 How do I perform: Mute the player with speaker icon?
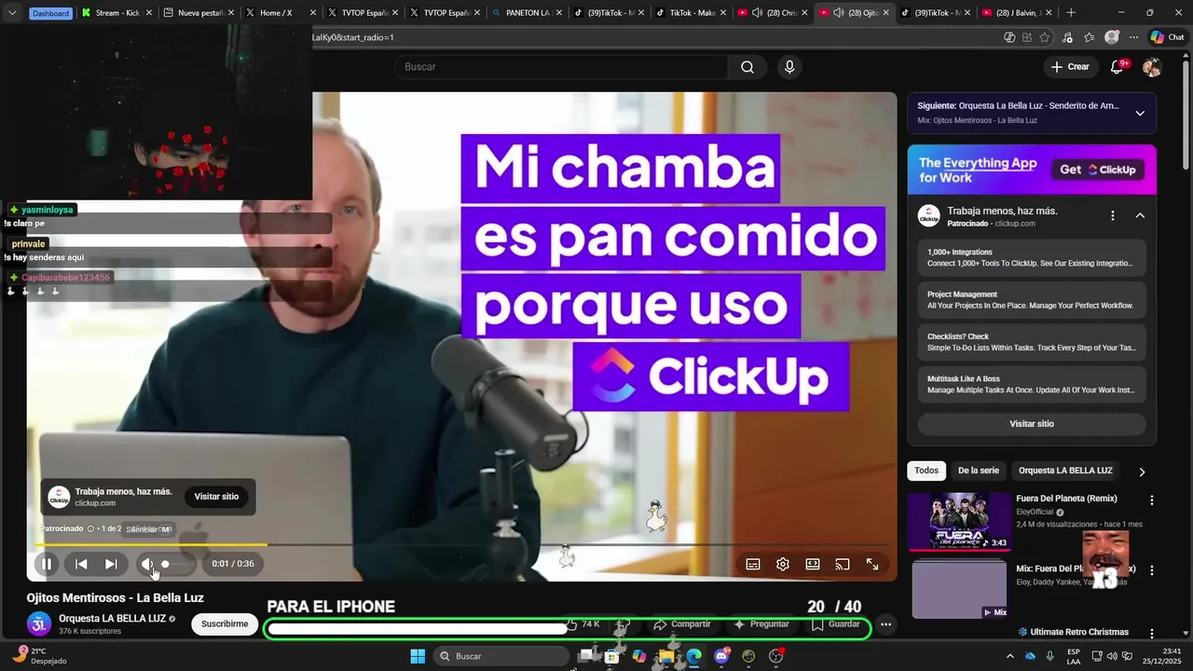coord(146,564)
